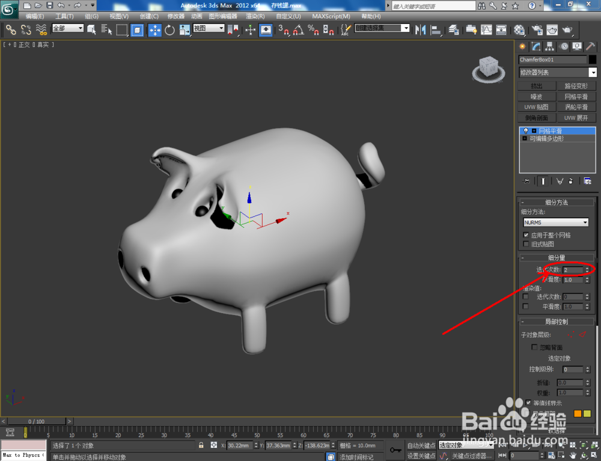This screenshot has height=461, width=601.
Task: Open the MAXScript(M) menu
Action: 331,16
